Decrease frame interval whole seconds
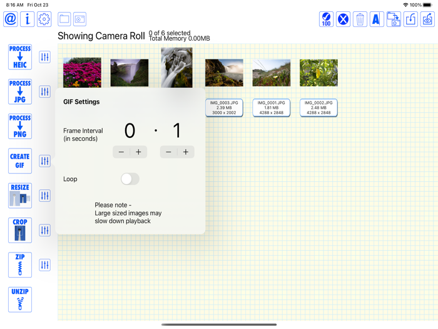The image size is (438, 329). point(121,152)
